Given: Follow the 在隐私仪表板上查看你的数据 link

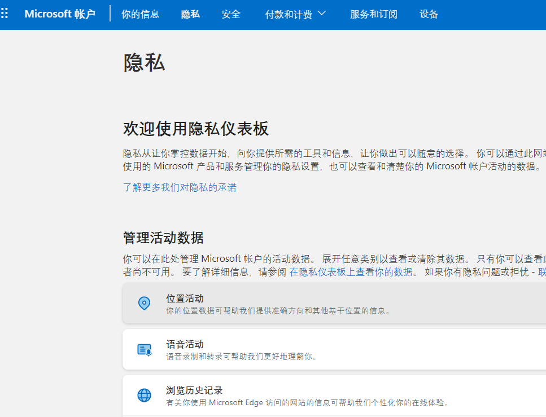Looking at the screenshot, I should tap(351, 272).
